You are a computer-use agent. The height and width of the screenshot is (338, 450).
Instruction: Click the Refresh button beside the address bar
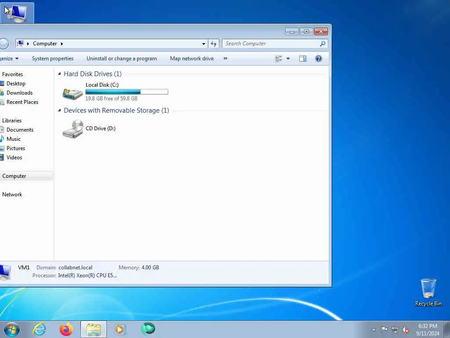tap(213, 44)
